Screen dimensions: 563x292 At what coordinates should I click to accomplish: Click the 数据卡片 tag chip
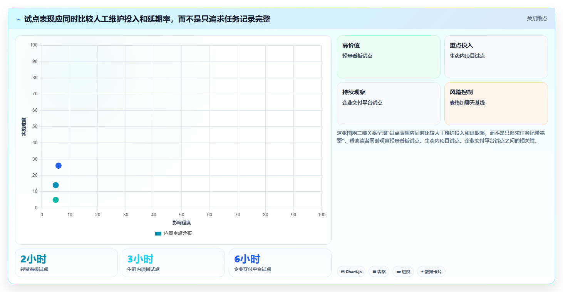pyautogui.click(x=431, y=272)
